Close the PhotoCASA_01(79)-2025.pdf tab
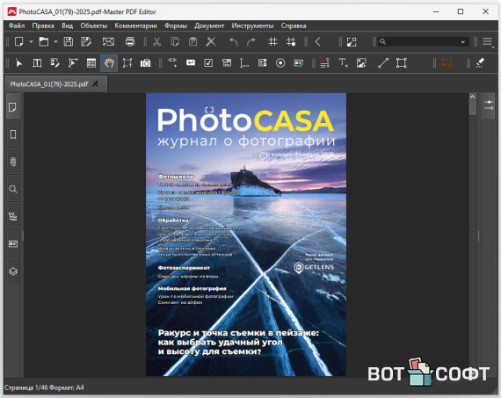Viewport: 501px width, 398px height. point(95,84)
